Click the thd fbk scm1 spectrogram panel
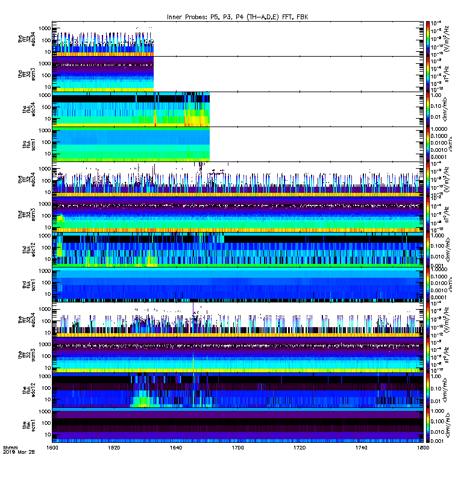 click(237, 284)
